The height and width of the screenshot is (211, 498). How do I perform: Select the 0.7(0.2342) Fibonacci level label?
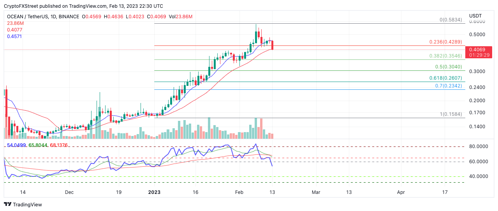tap(448, 85)
